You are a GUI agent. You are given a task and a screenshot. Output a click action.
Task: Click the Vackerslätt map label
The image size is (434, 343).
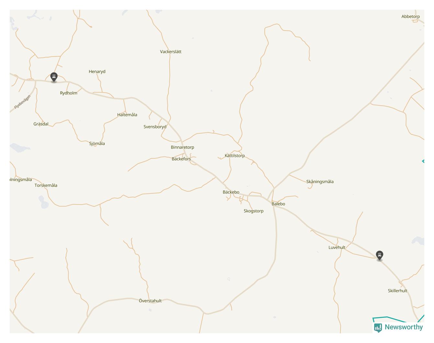171,52
